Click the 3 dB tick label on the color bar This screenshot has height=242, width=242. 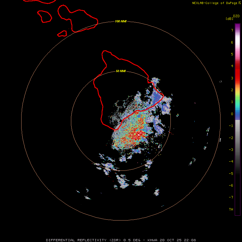click(232, 78)
